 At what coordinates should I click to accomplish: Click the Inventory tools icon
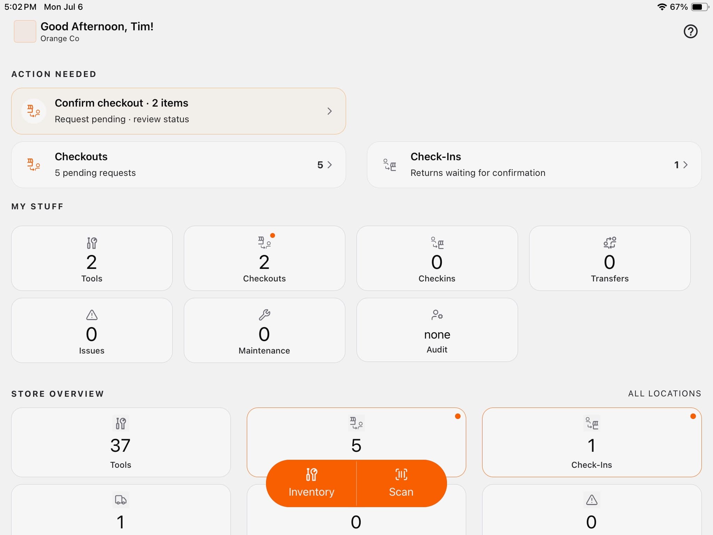coord(311,474)
